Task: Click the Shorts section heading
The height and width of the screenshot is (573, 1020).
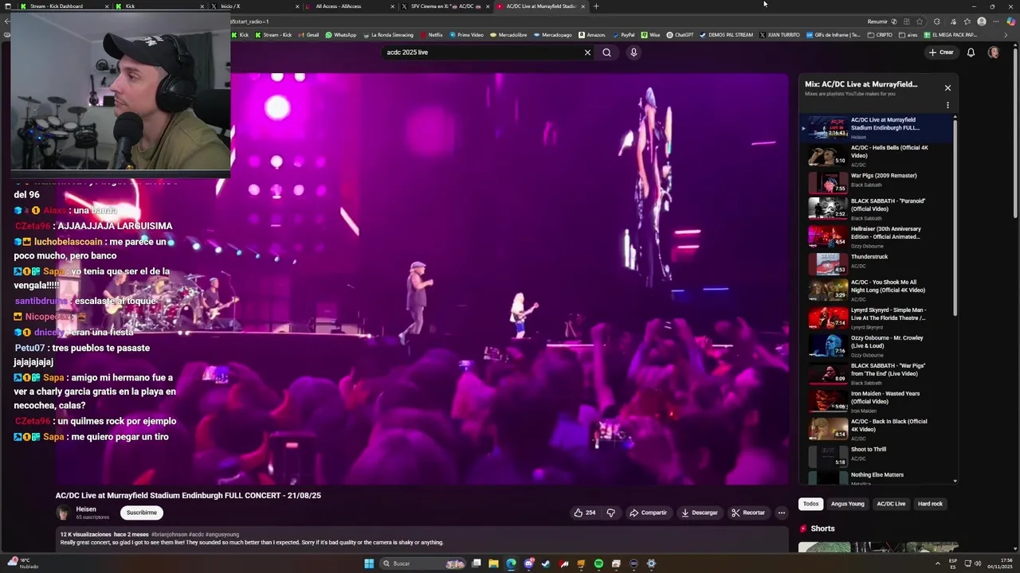Action: [822, 528]
